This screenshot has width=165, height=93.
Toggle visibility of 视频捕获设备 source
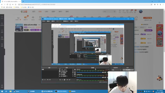pyautogui.click(x=73, y=71)
